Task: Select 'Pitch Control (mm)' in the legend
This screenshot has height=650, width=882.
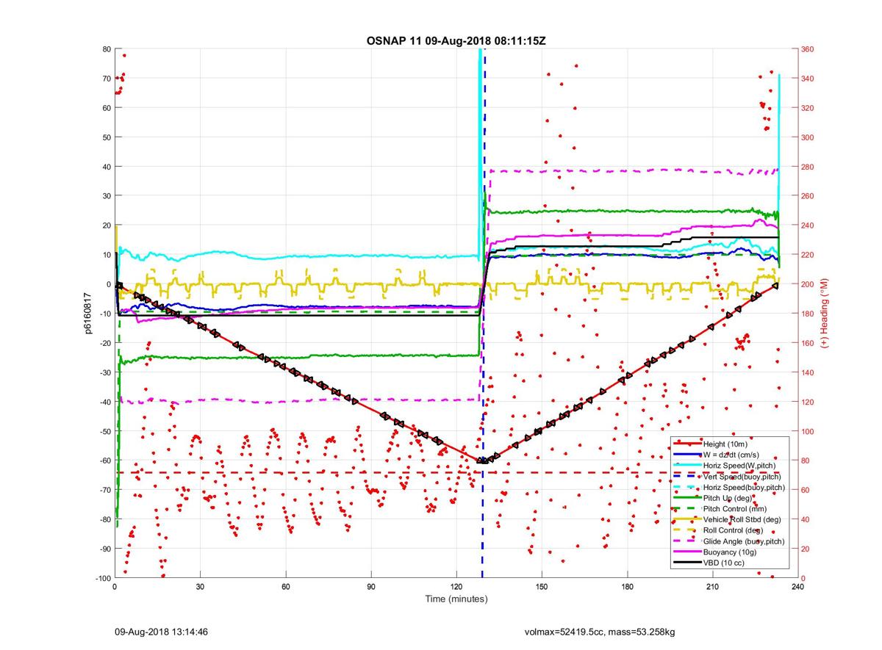Action: click(734, 509)
